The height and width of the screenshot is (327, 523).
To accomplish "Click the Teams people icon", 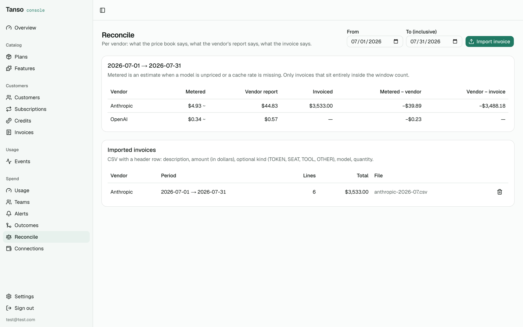I will [x=9, y=202].
